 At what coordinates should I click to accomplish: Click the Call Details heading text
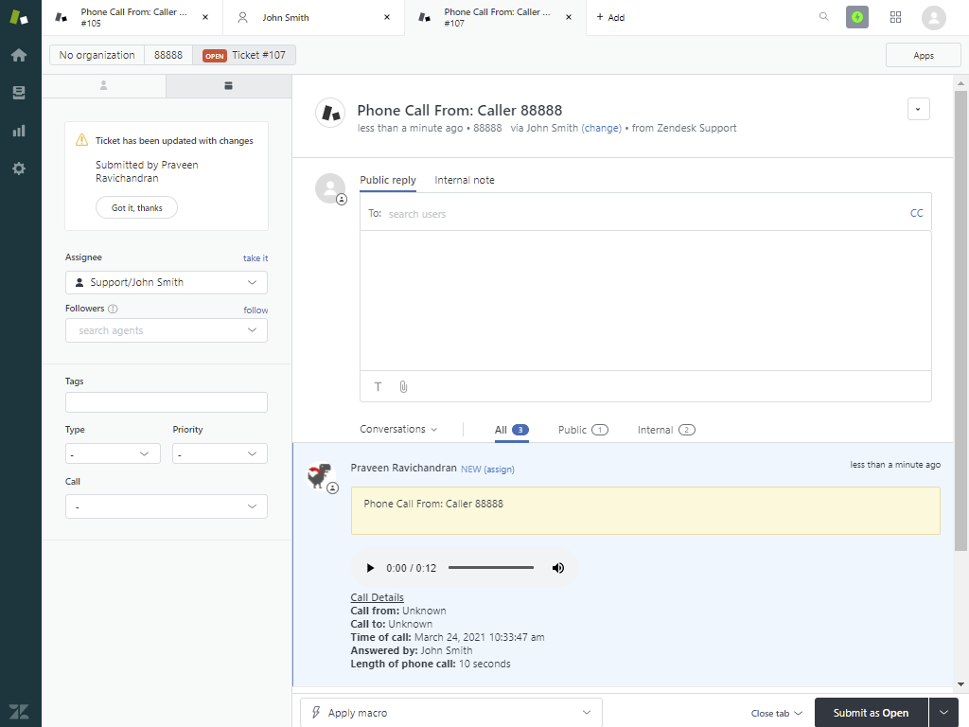(377, 597)
